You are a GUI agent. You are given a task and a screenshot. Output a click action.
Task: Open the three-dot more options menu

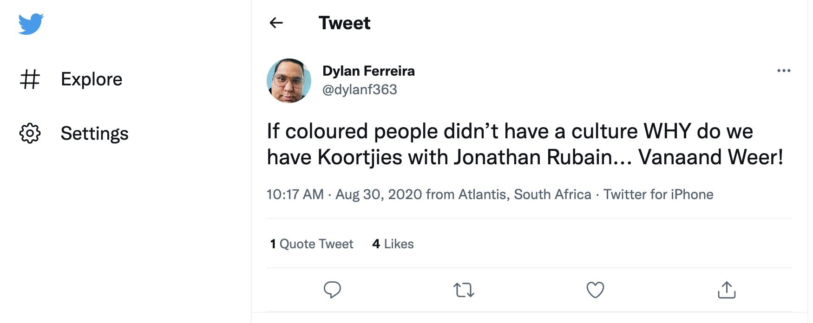[x=784, y=71]
